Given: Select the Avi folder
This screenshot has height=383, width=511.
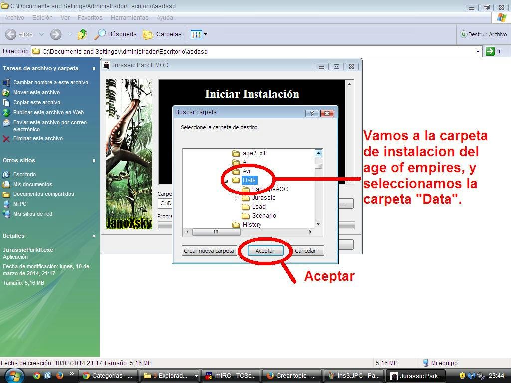Looking at the screenshot, I should [246, 171].
